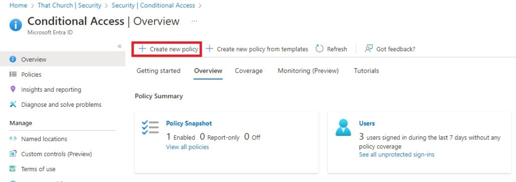Go to Home breadcrumb link
This screenshot has width=516, height=182.
tap(18, 6)
